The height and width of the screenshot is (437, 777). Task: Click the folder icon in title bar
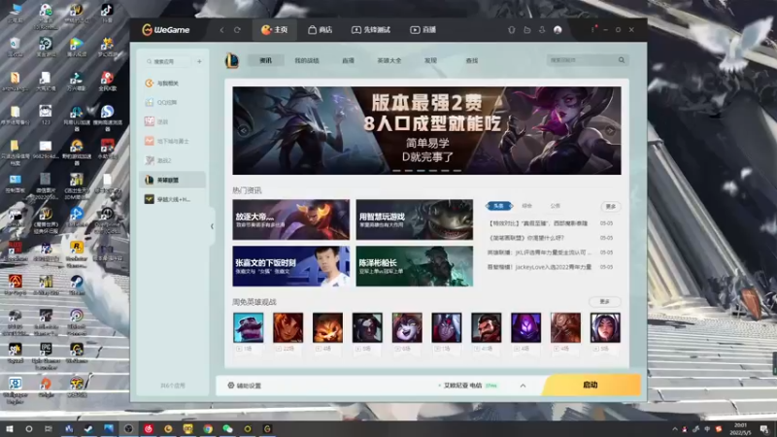point(527,30)
